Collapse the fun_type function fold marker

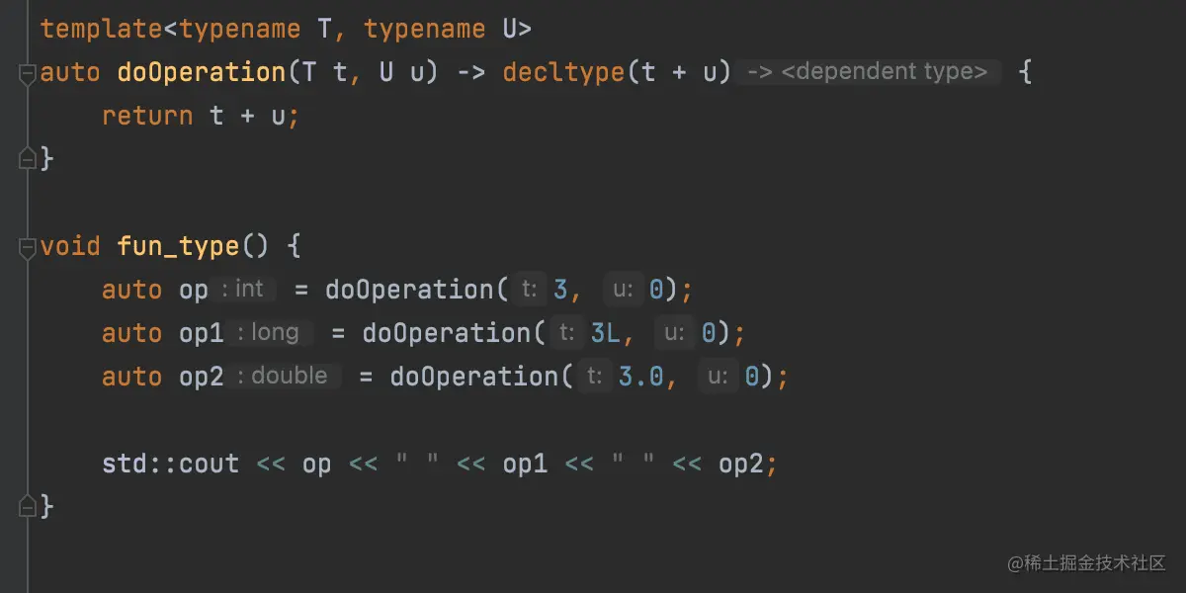click(x=27, y=247)
